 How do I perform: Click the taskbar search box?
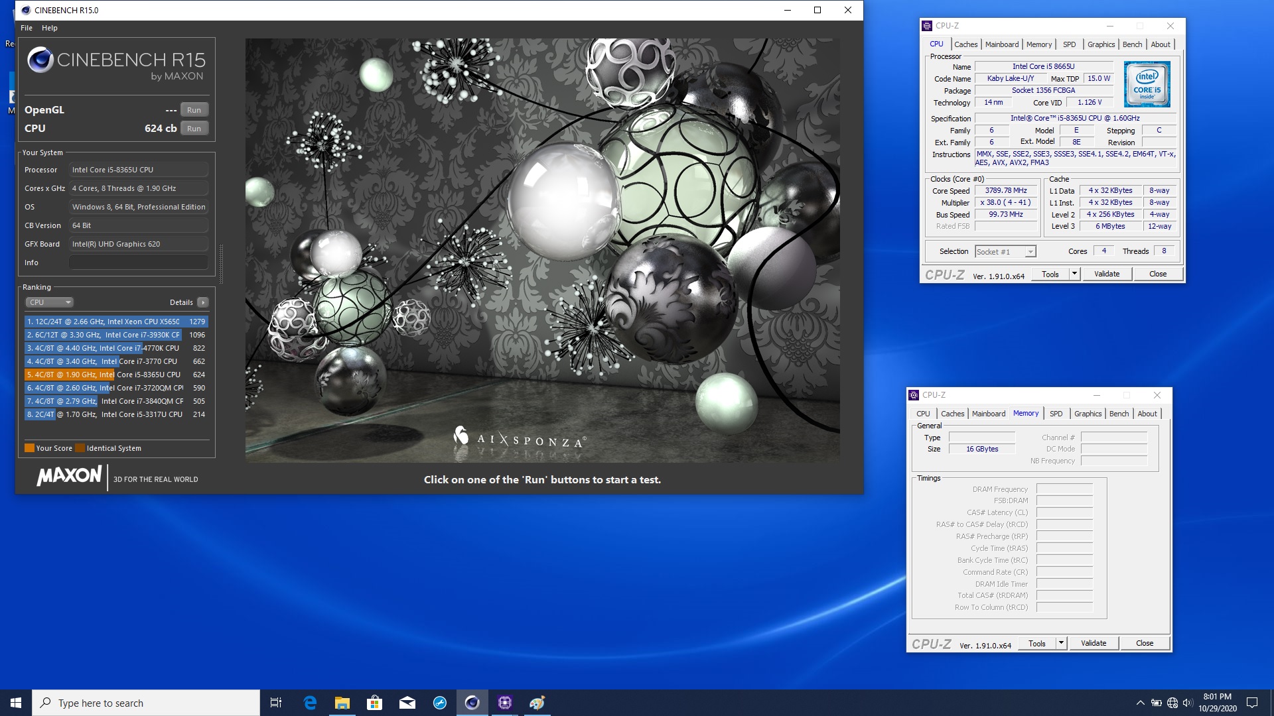146,703
